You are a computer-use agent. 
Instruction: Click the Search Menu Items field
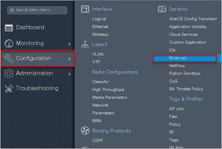[38, 10]
